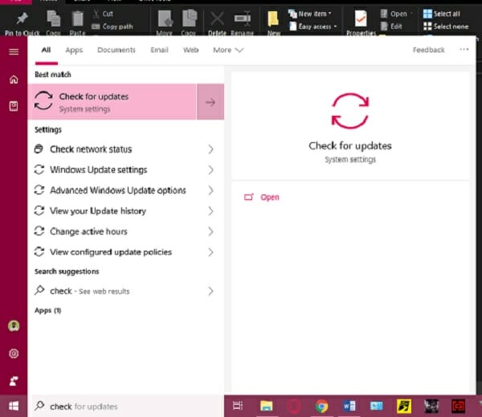482x417 pixels.
Task: Switch to the Email search tab
Action: pyautogui.click(x=159, y=50)
